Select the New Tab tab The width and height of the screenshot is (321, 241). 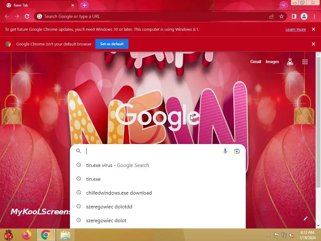pos(40,5)
